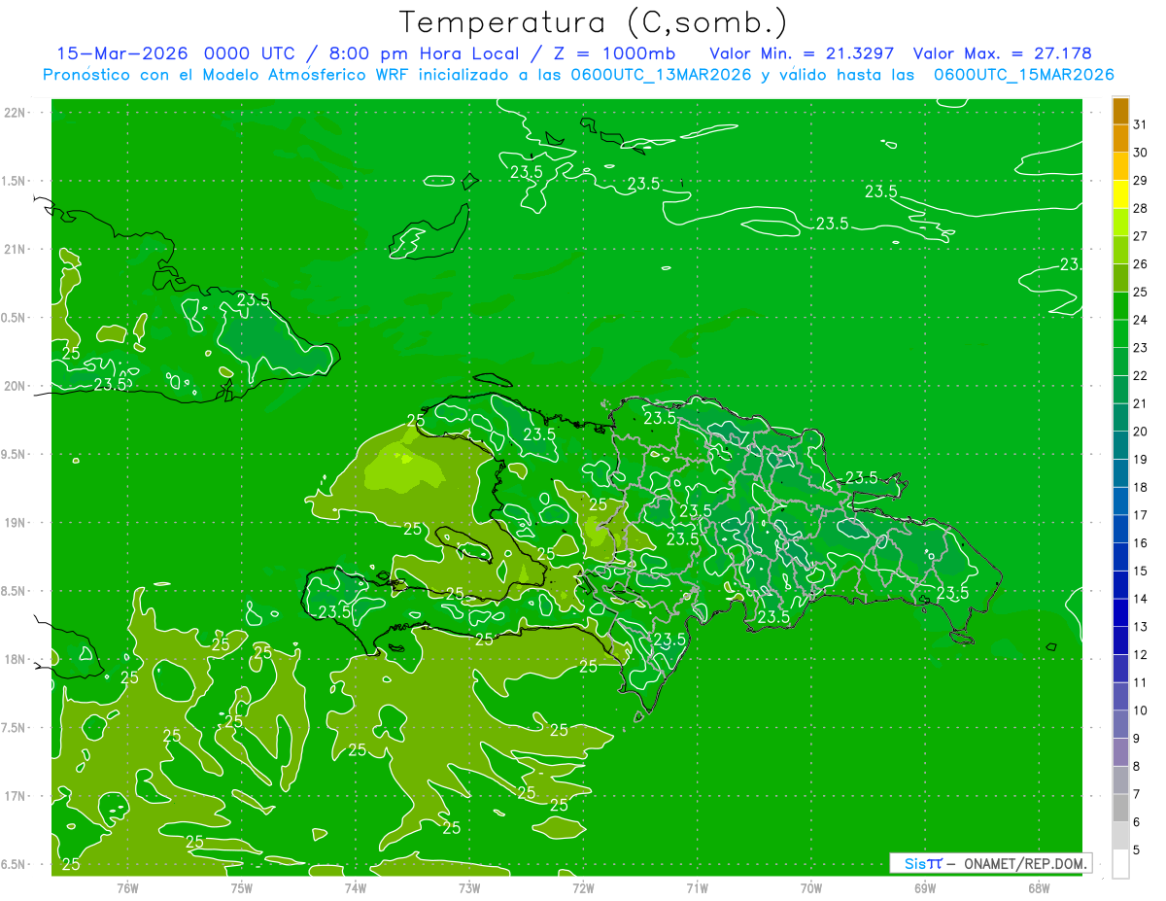Click the "70W" longitude axis label

[x=811, y=887]
